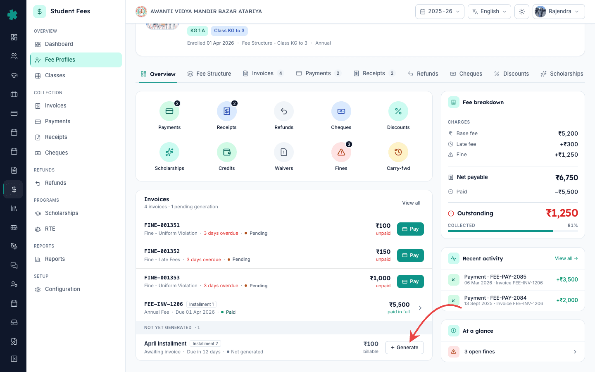Open the Receipts quick-action icon

227,111
